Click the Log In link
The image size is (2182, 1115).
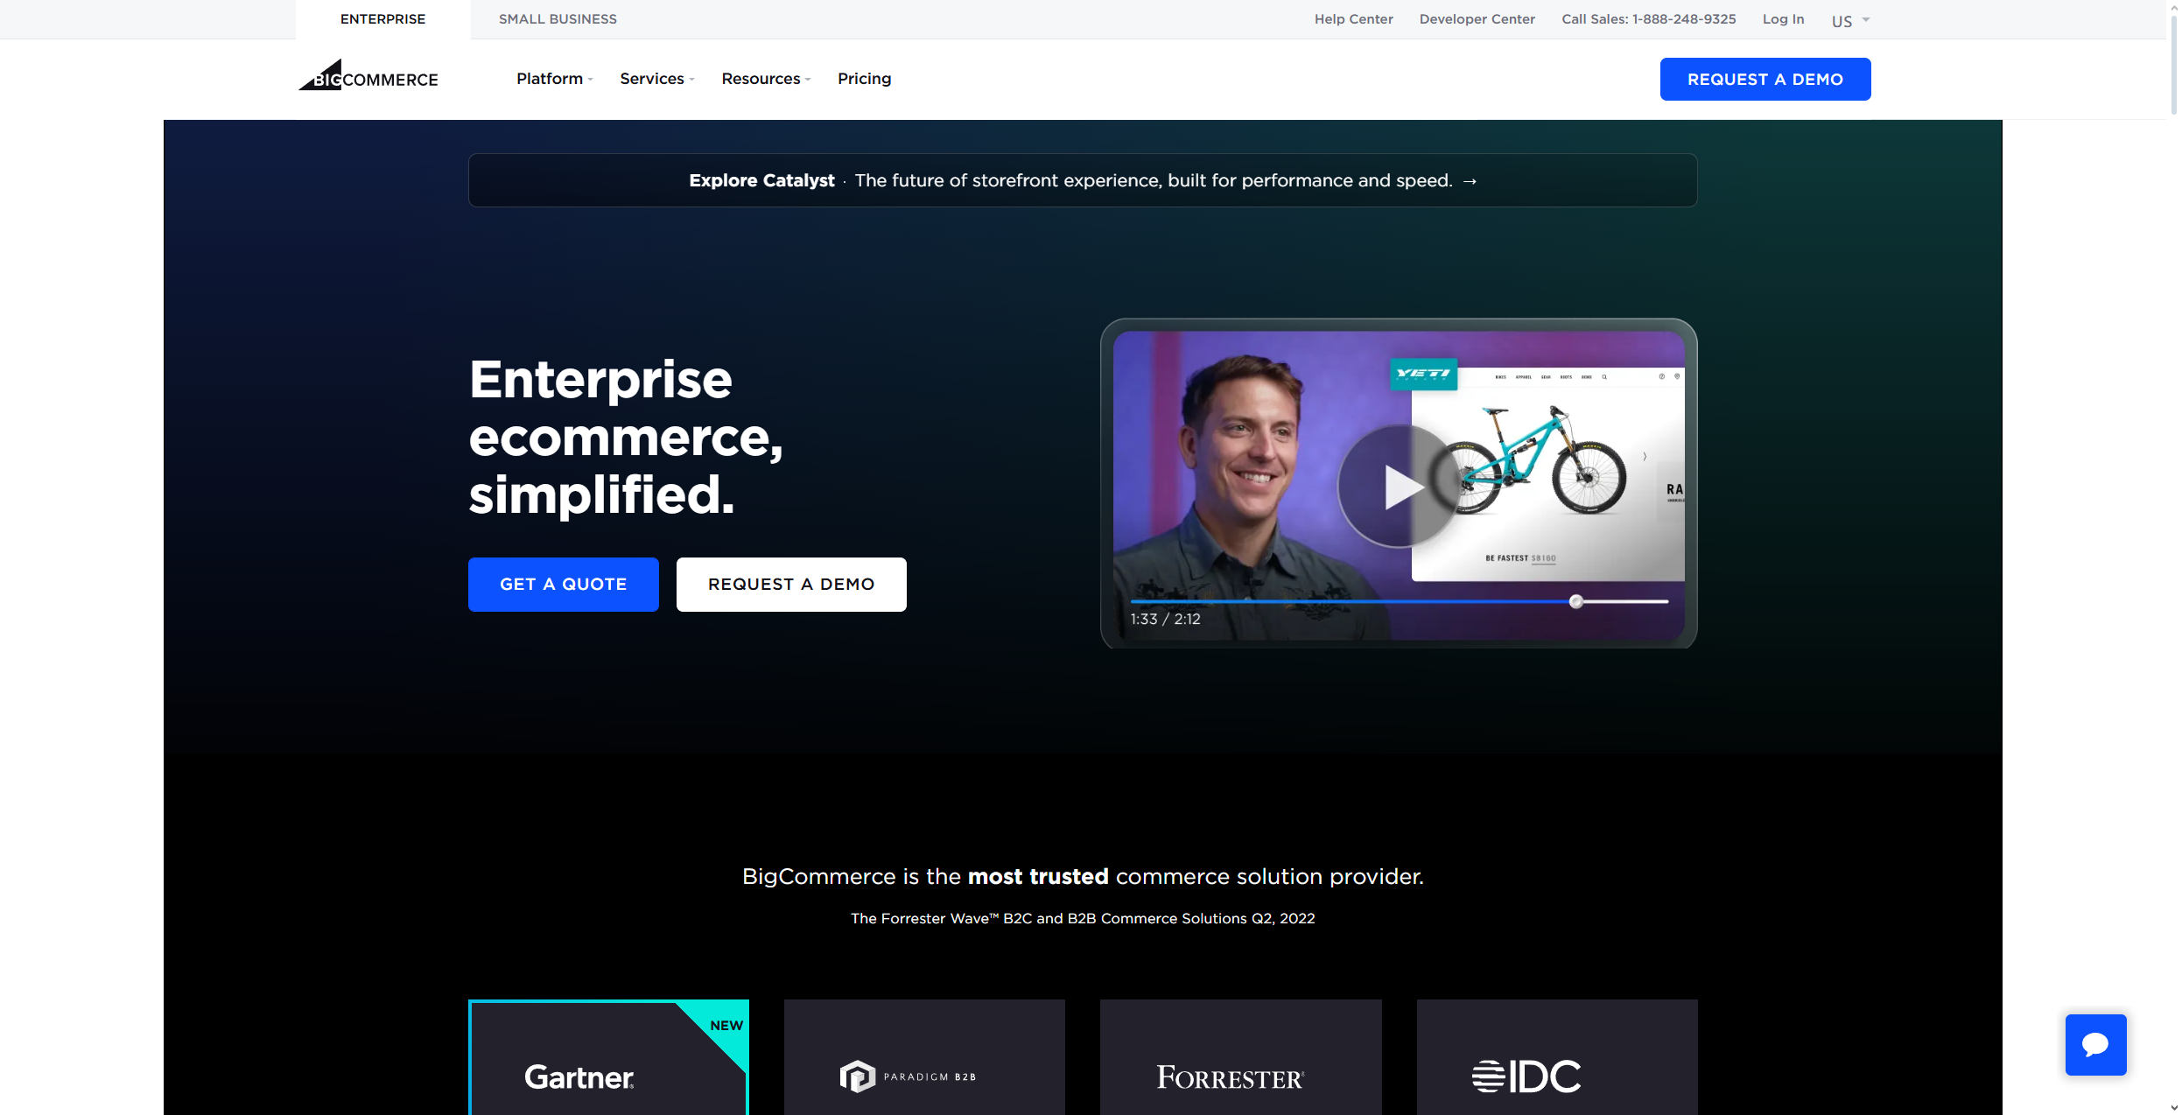[x=1781, y=18]
